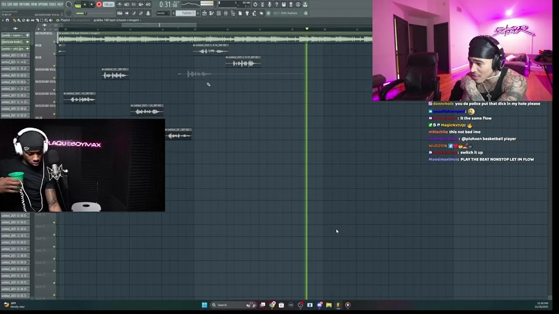Open the Playlist view icon

click(x=204, y=13)
